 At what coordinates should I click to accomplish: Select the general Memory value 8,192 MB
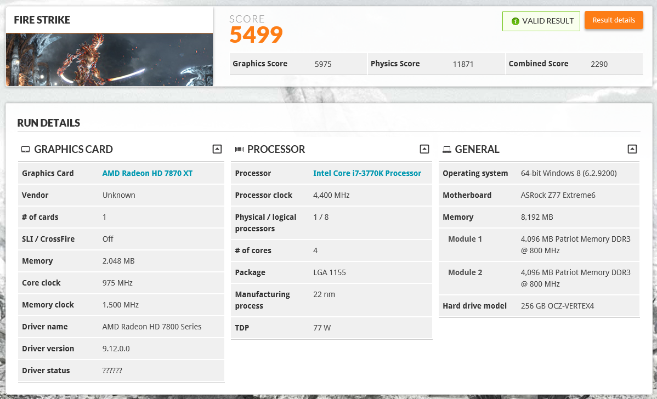pos(537,217)
